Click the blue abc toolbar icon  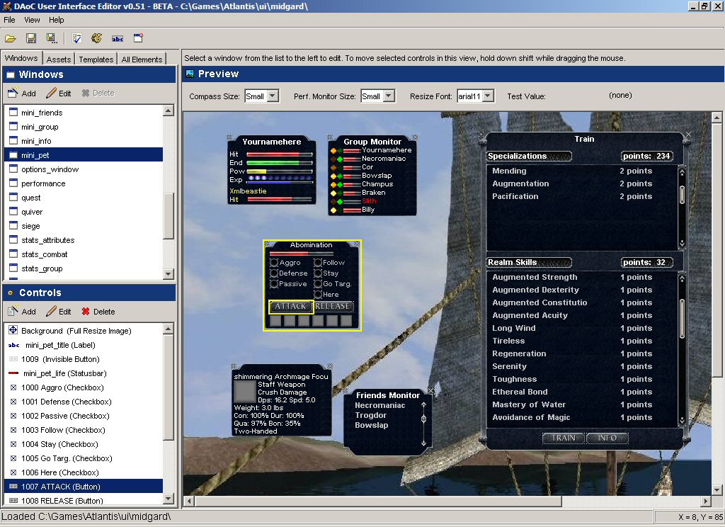click(x=118, y=38)
